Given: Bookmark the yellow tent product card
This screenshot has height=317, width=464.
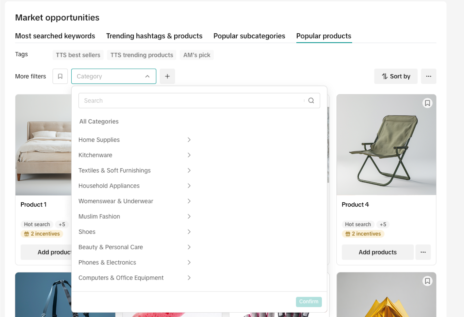Looking at the screenshot, I should pos(427,281).
